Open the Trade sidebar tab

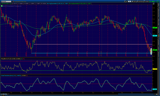[x=159, y=5]
